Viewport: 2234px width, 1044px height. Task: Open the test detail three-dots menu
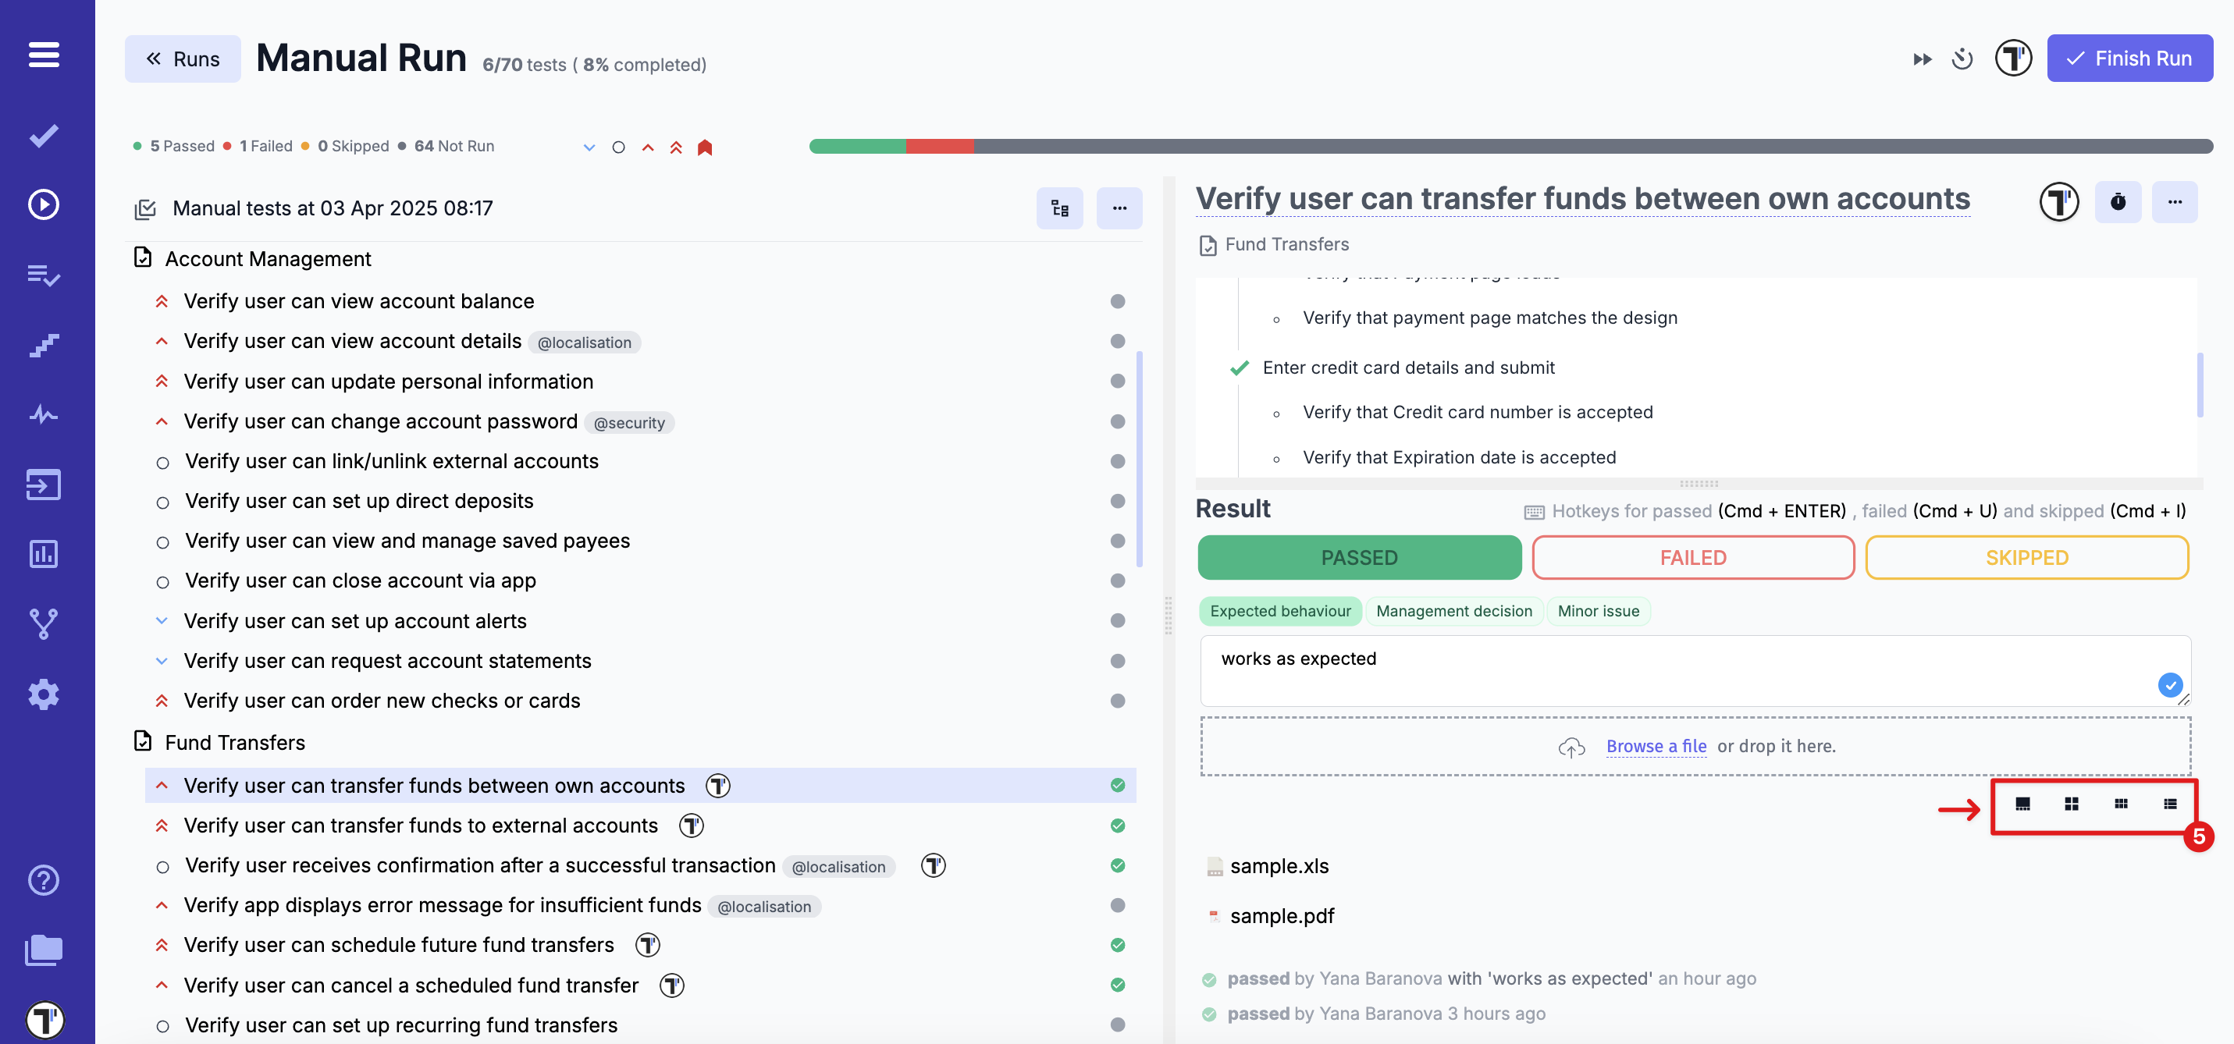click(x=2174, y=202)
